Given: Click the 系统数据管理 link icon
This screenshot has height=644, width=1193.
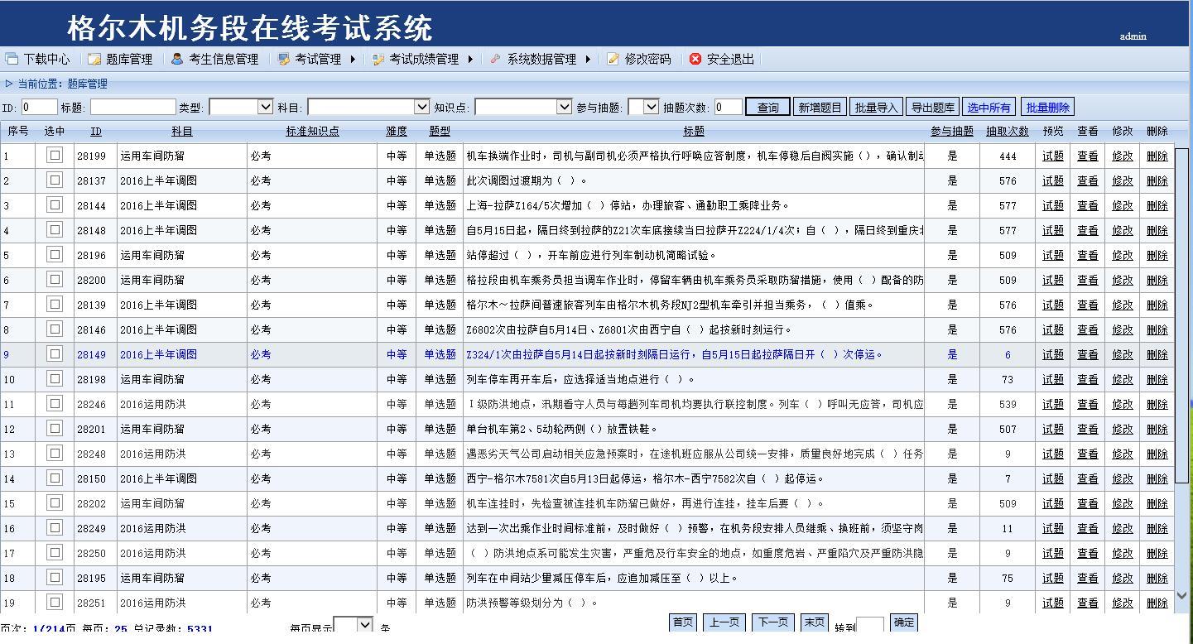Looking at the screenshot, I should [x=495, y=59].
